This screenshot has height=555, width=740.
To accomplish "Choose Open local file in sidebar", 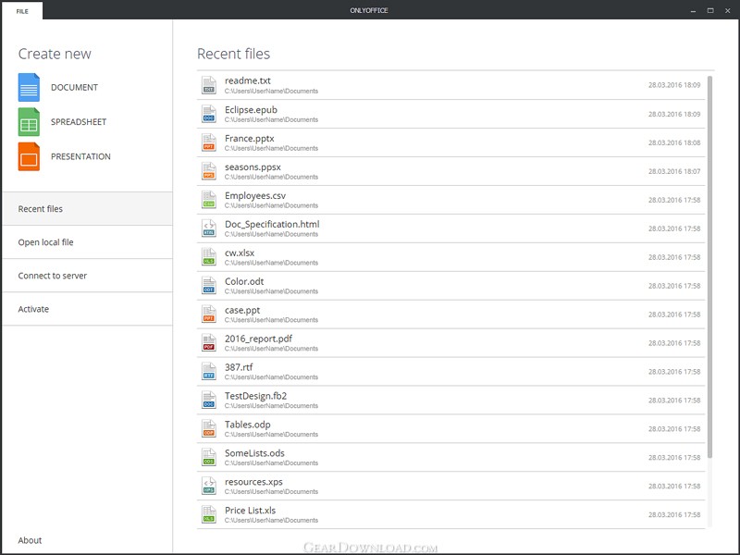I will (x=87, y=242).
